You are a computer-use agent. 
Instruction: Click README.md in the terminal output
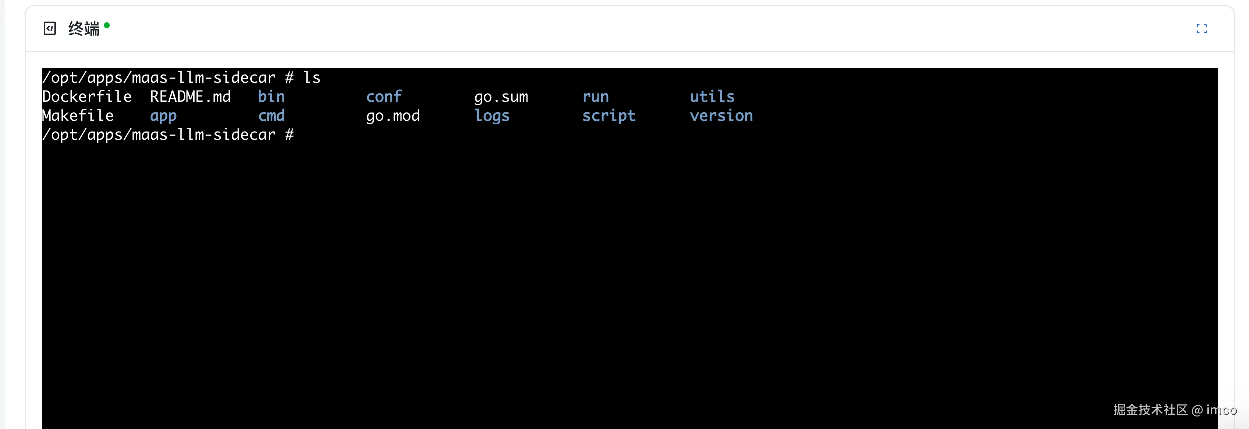tap(190, 97)
